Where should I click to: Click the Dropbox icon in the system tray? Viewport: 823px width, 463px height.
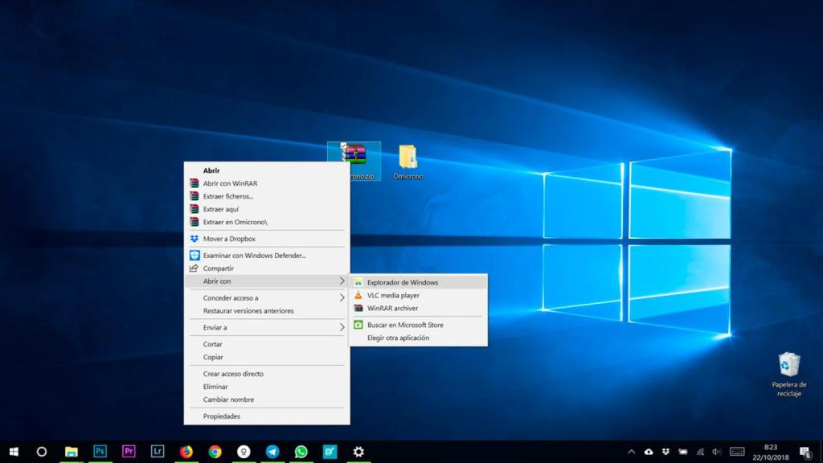tap(665, 451)
